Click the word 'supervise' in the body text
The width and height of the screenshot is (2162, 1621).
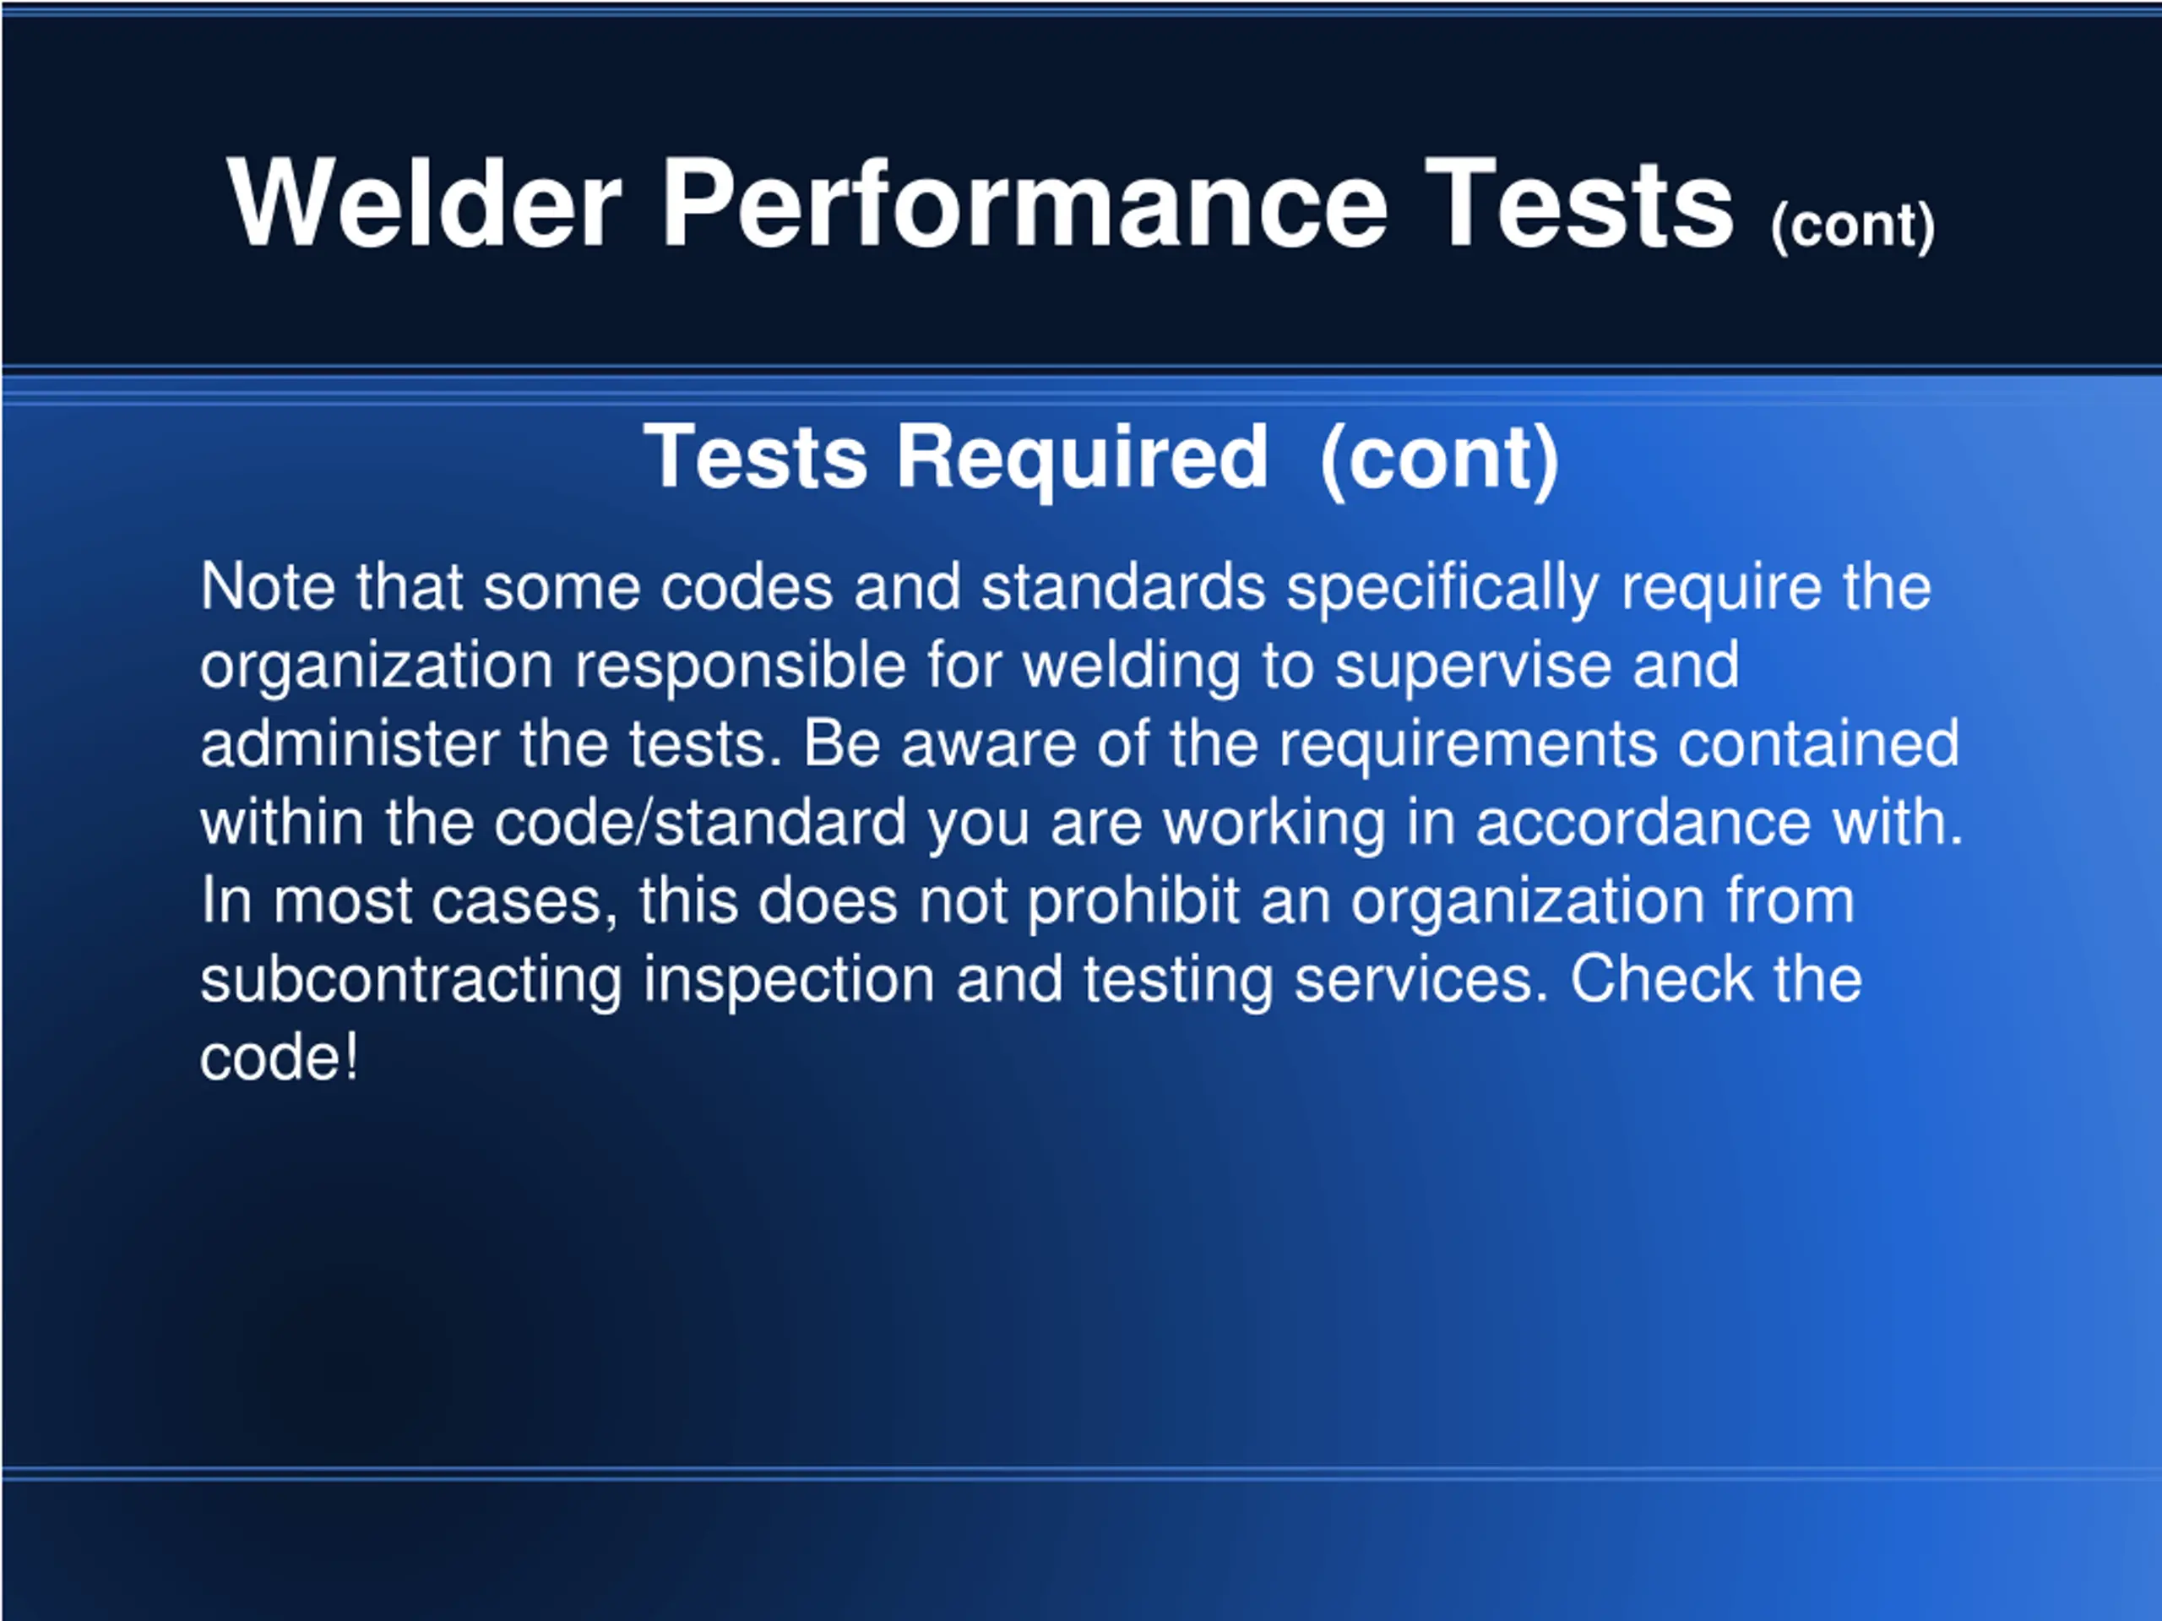tap(1474, 666)
